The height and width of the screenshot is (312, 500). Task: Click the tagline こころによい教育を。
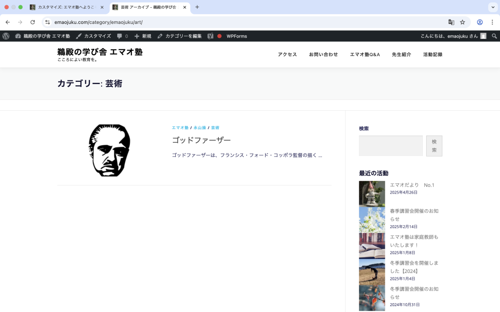pos(78,59)
